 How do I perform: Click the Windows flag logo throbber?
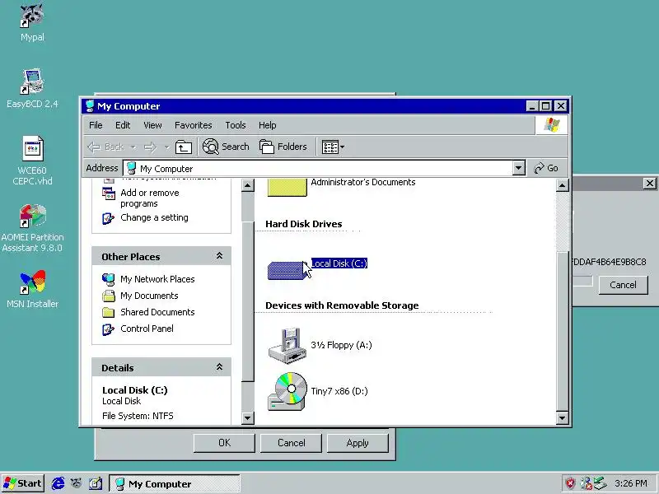tap(551, 125)
